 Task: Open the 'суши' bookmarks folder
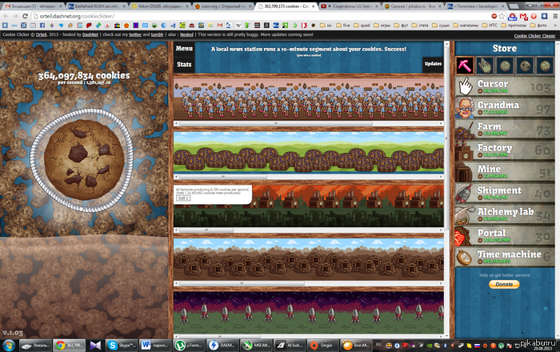coord(441,26)
